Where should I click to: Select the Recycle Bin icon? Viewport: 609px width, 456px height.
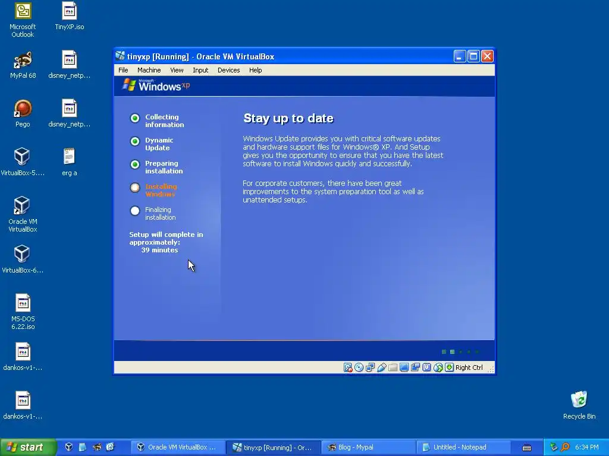coord(579,406)
